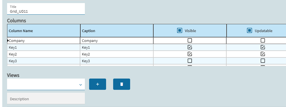This screenshot has height=107, width=286.
Task: Check Visible for the Key3 row
Action: [x=190, y=61]
